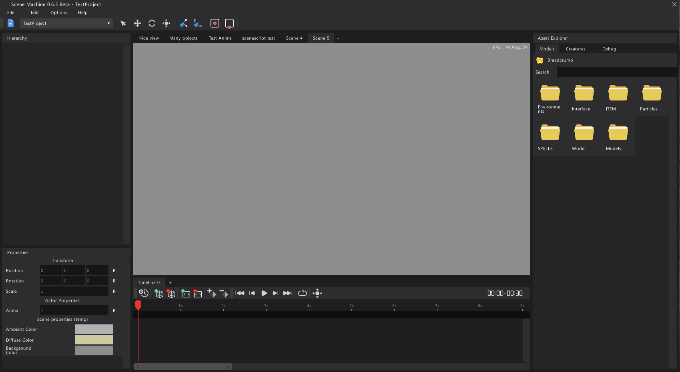Select the move tool in top toolbar
Screen dimensions: 680x372
(137, 23)
